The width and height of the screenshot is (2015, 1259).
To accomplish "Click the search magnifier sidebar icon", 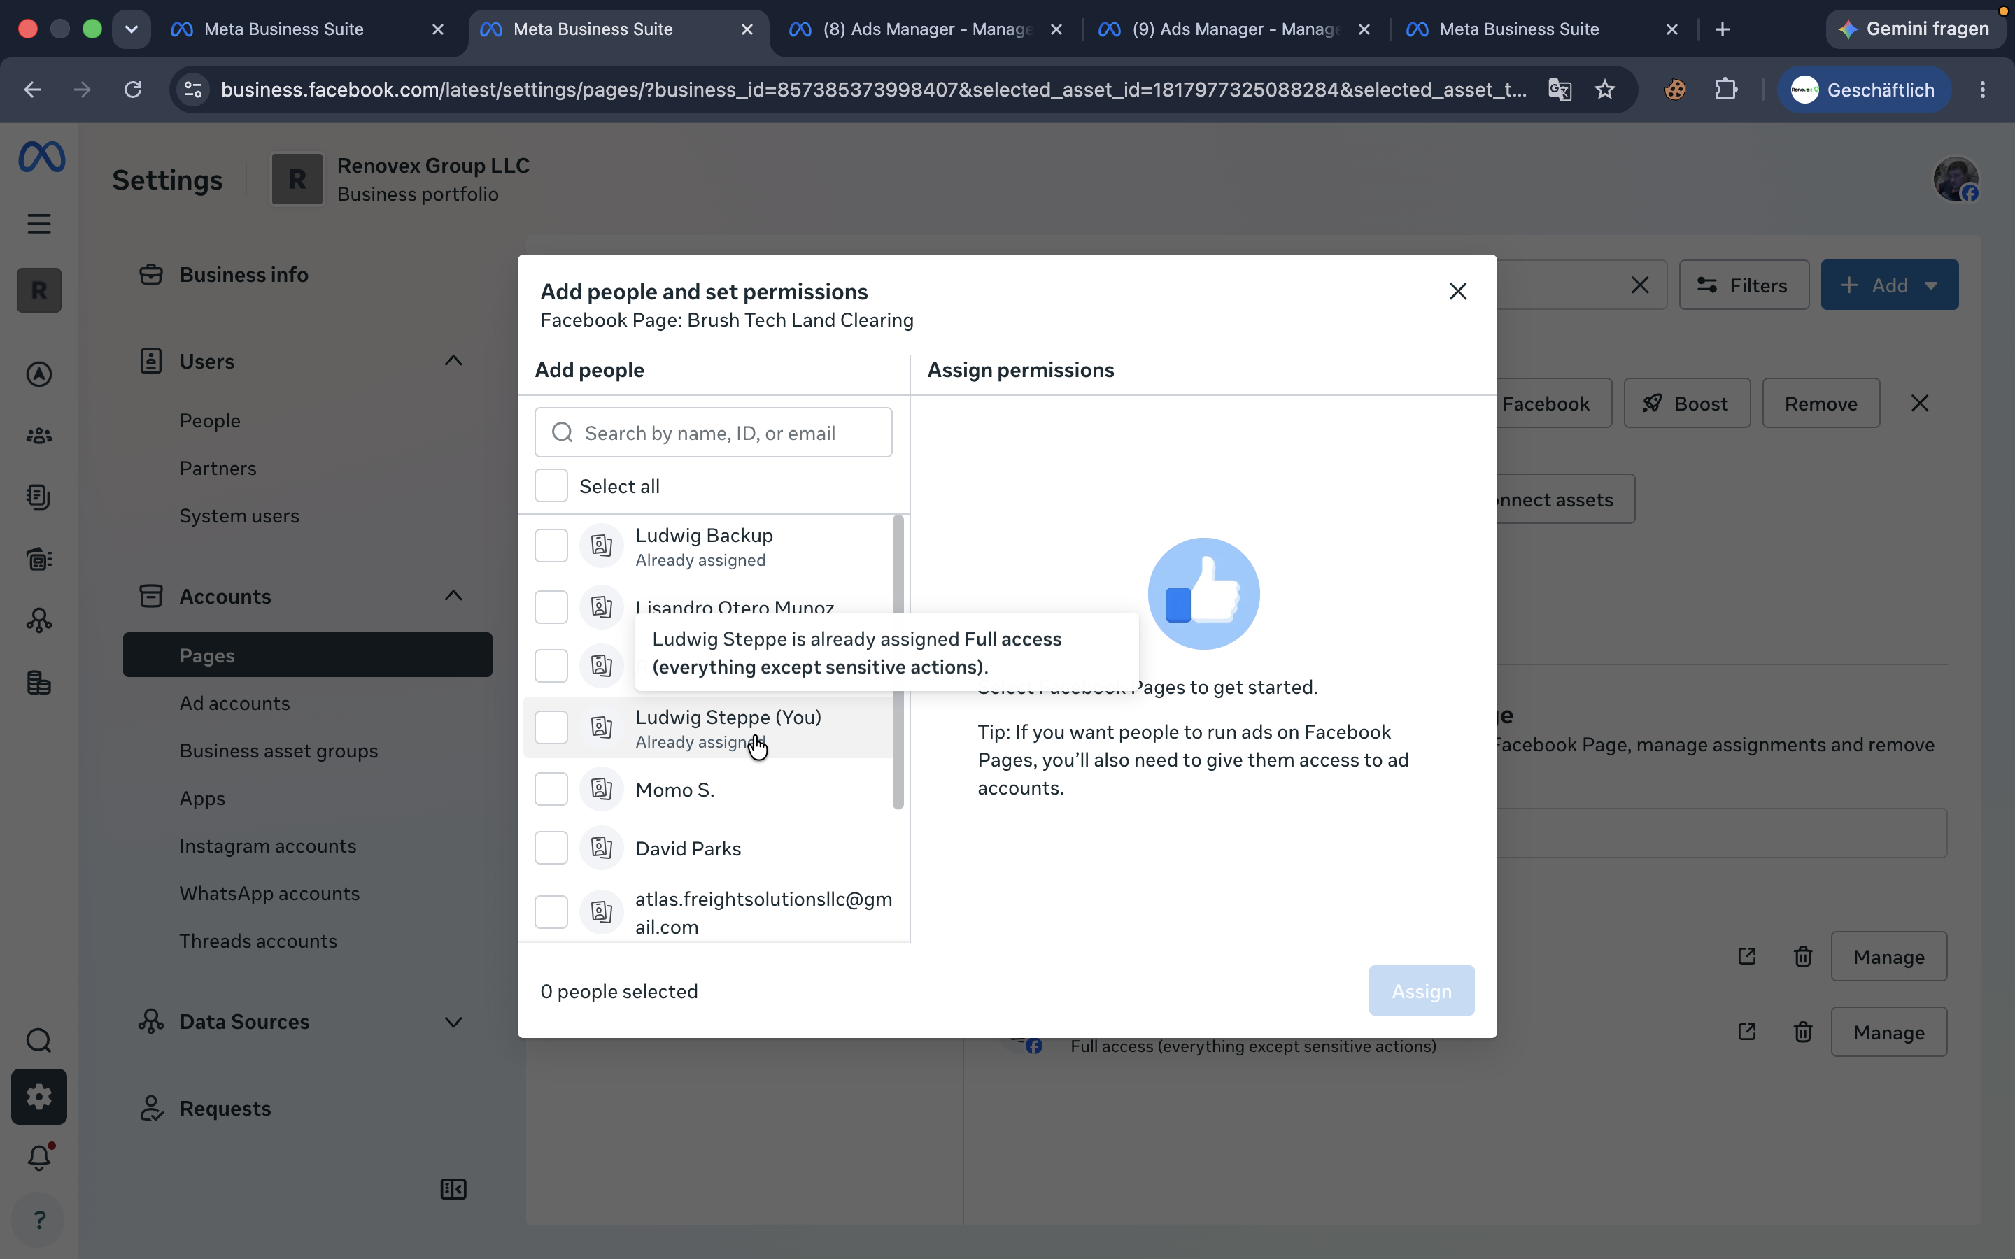I will click(39, 1040).
